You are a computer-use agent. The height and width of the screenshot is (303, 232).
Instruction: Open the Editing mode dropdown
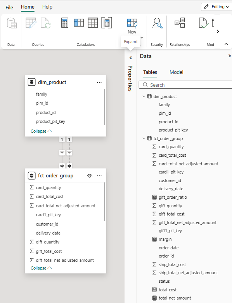coord(216,7)
